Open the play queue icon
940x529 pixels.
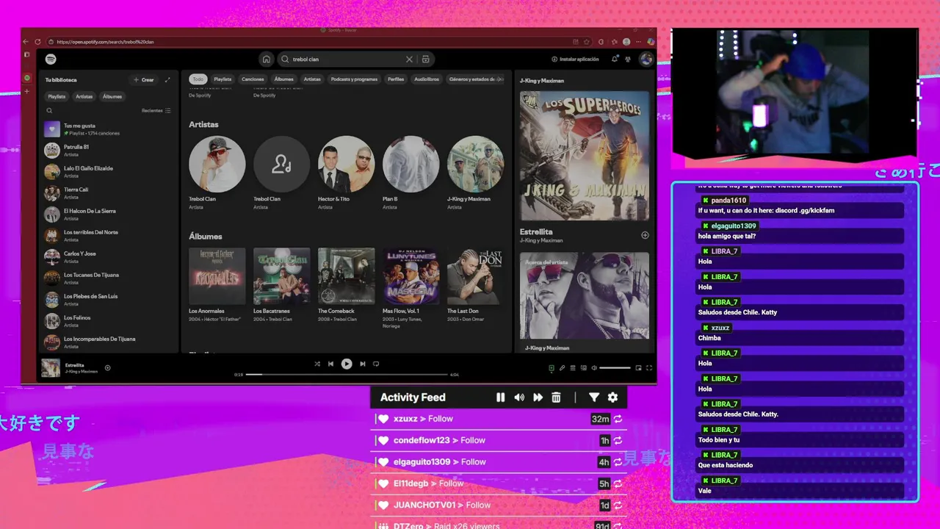573,367
